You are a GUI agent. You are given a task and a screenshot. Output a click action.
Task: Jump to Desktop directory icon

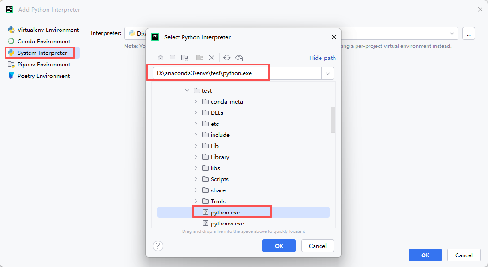173,58
